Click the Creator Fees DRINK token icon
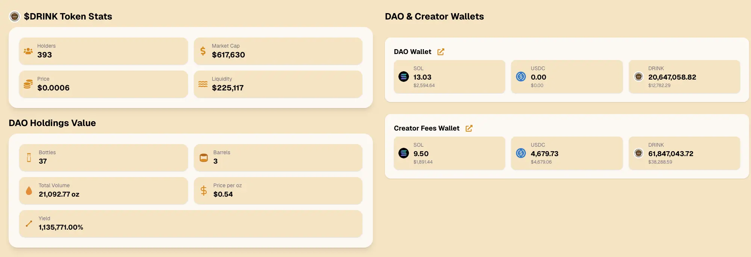Image resolution: width=751 pixels, height=257 pixels. coord(639,153)
